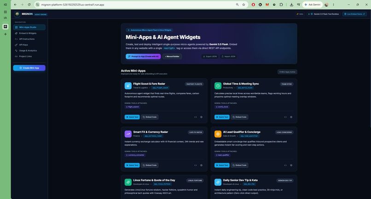
Task: Open code view icon on Global Time card
Action: [285, 117]
